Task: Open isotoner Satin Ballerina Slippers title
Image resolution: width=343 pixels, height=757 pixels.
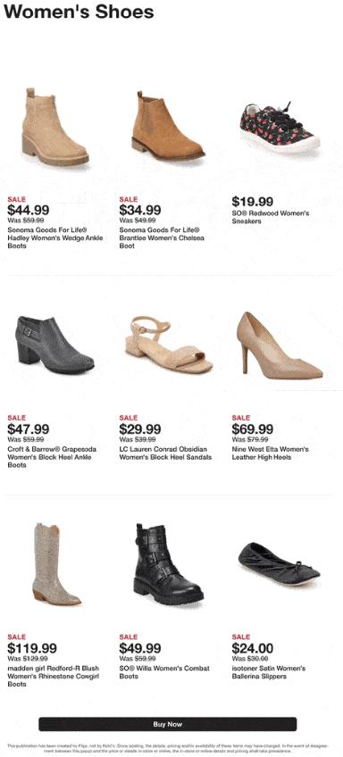Action: coord(269,672)
